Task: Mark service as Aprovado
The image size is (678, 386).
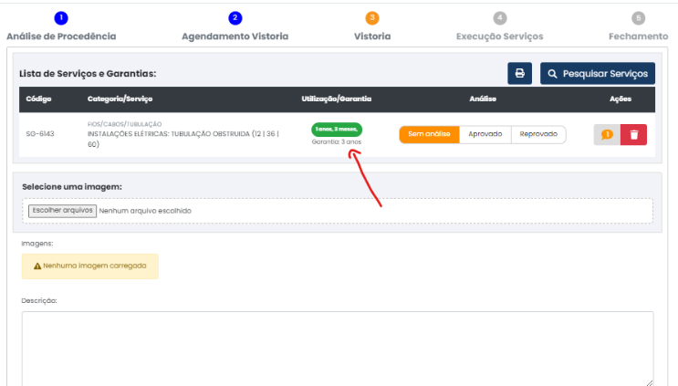Action: 485,134
